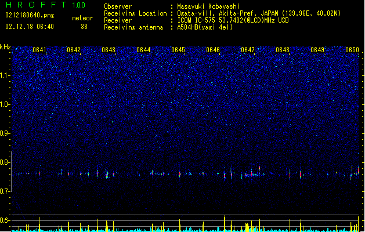Click the 'Observer' field label
365x232 pixels.
pos(118,6)
